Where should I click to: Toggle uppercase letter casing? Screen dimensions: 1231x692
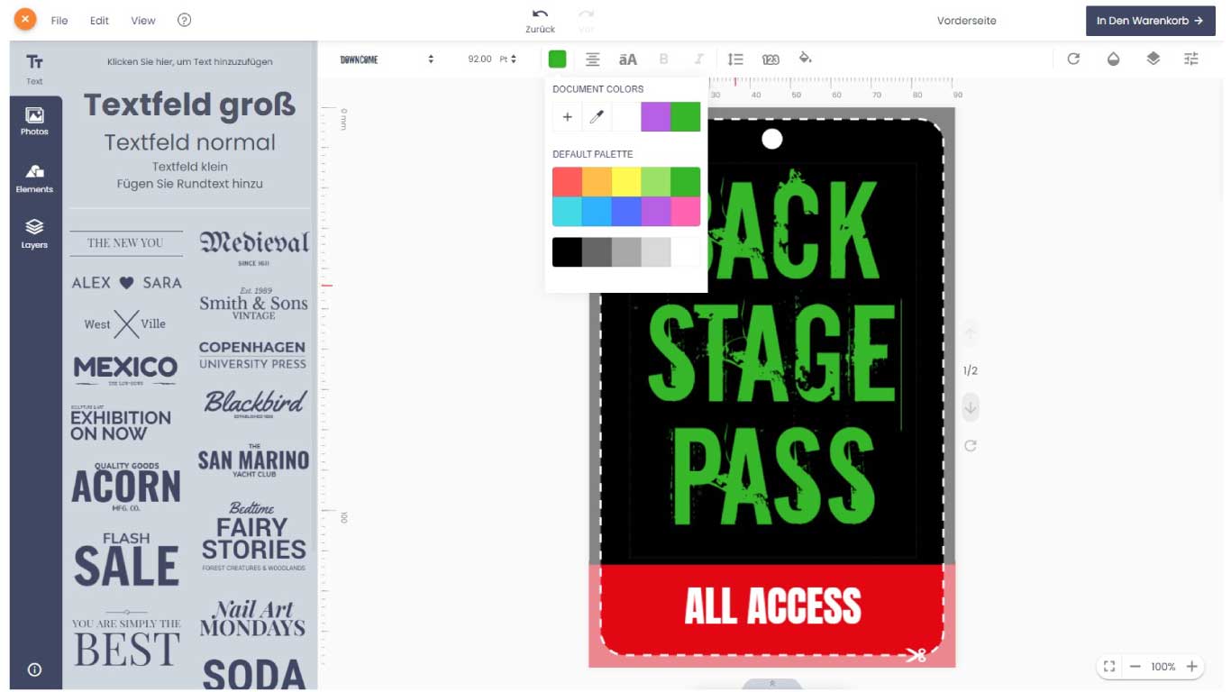point(627,59)
